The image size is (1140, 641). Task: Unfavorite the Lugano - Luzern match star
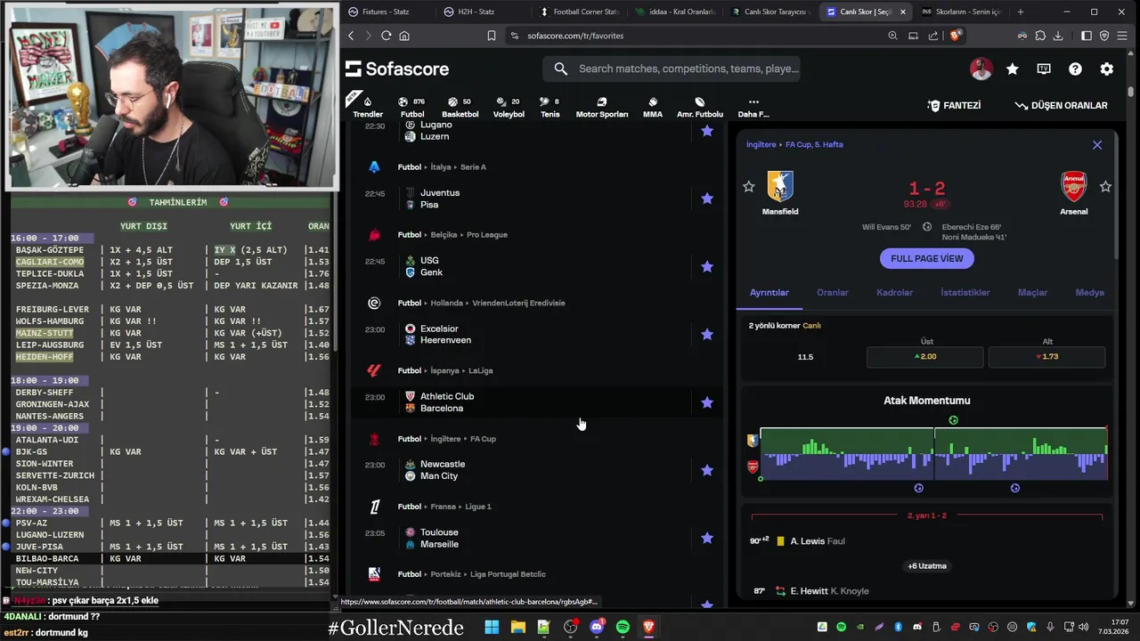pyautogui.click(x=707, y=131)
